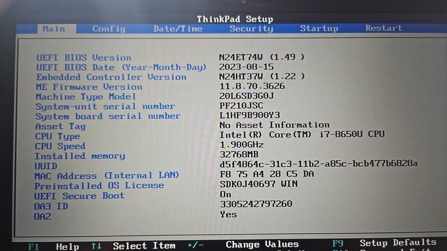Click Preinstalled OS License label
The width and height of the screenshot is (447, 251).
pos(99,185)
